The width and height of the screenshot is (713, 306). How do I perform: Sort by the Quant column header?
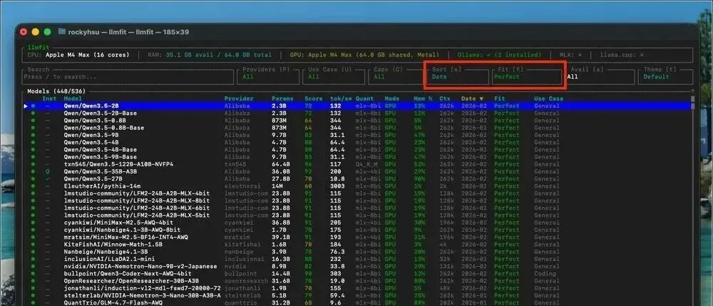pyautogui.click(x=364, y=98)
